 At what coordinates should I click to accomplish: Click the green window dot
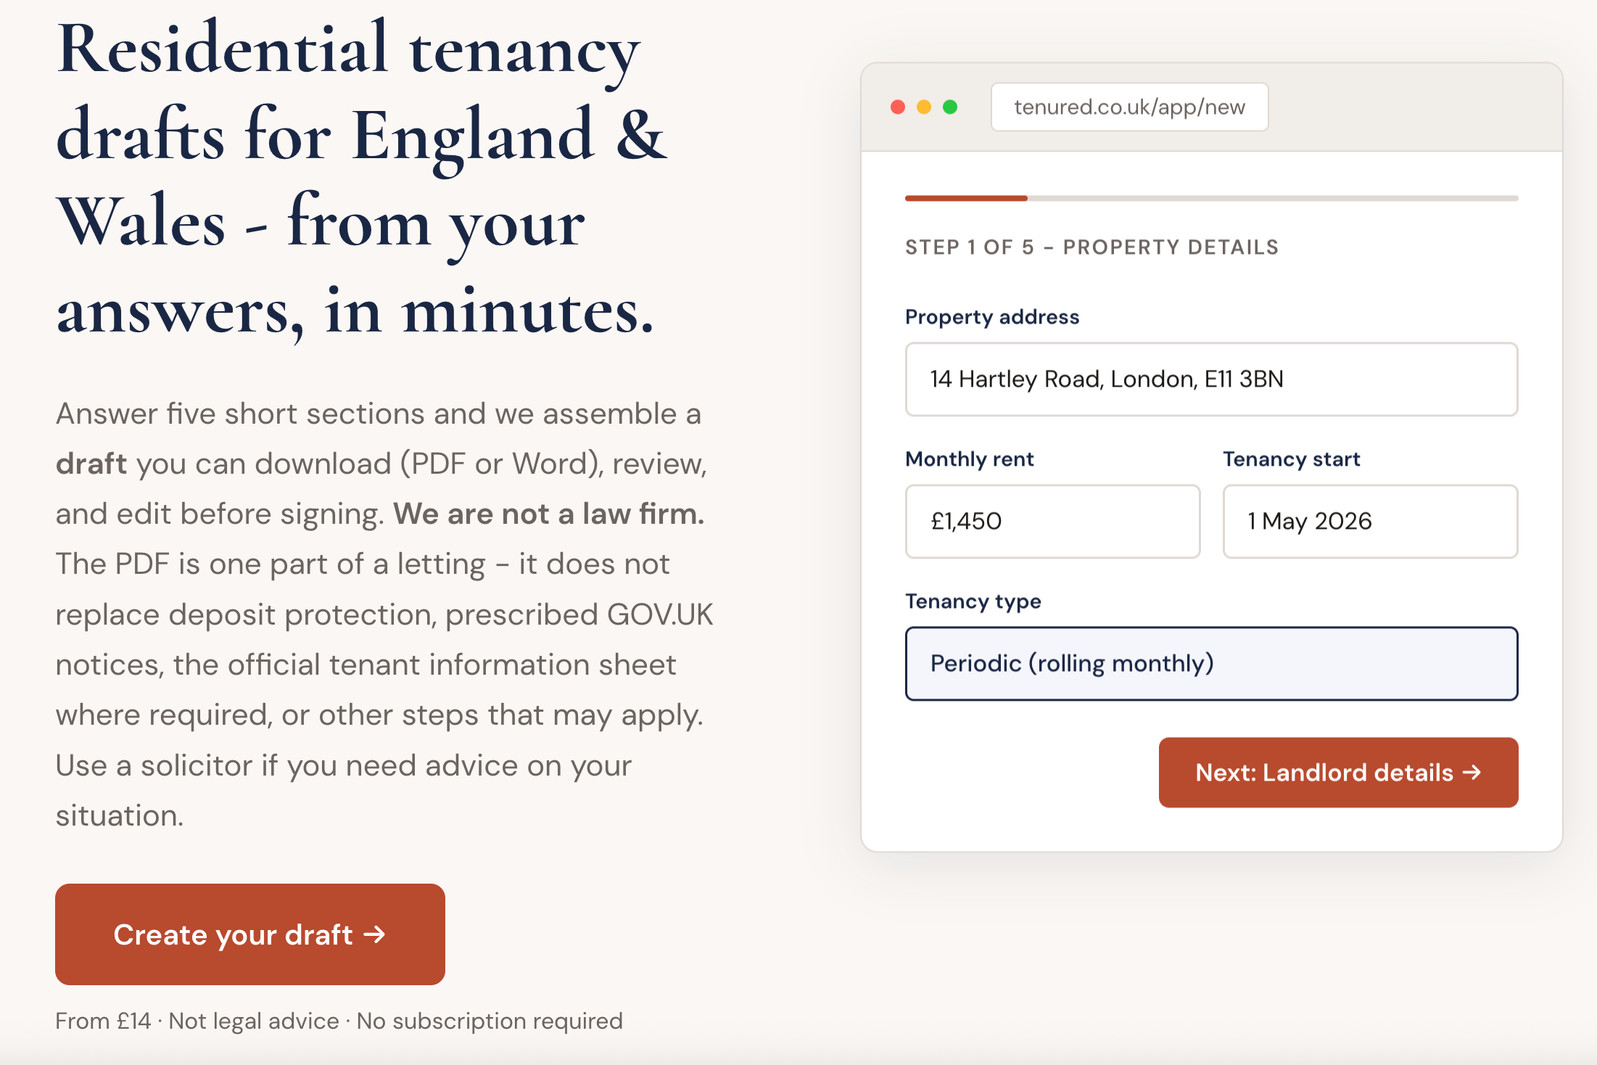(950, 107)
